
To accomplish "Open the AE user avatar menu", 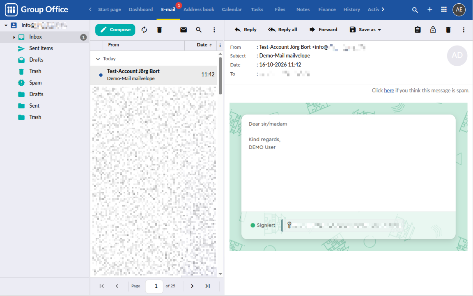I will tap(459, 10).
